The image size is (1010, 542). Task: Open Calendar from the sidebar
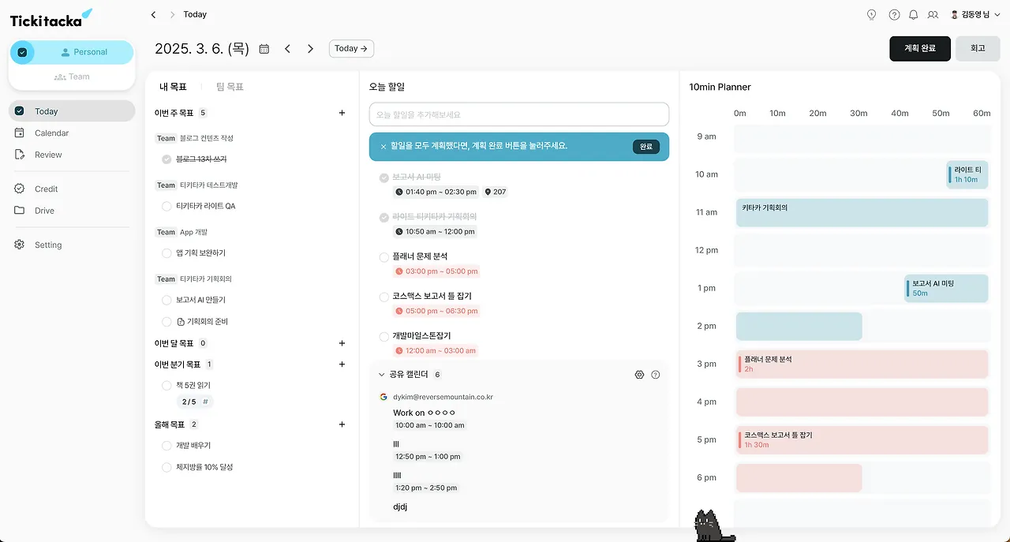pos(51,133)
